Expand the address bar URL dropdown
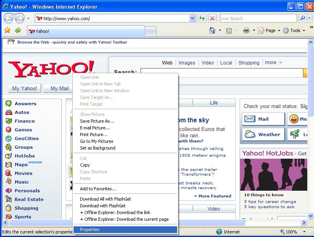 click(193, 18)
